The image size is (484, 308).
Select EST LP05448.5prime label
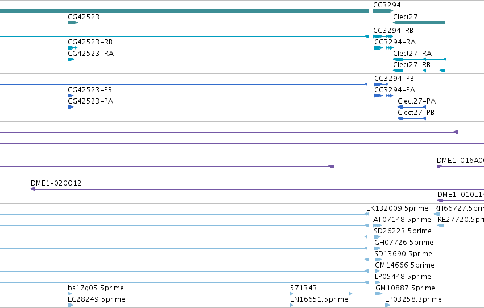coord(403,277)
